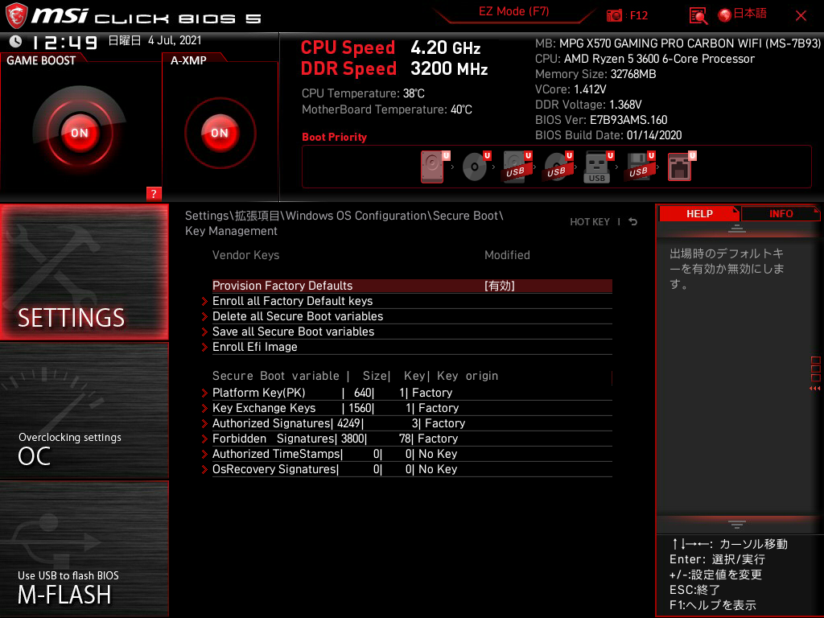Select the USB floppy boot device icon
The image size is (824, 618).
point(640,167)
